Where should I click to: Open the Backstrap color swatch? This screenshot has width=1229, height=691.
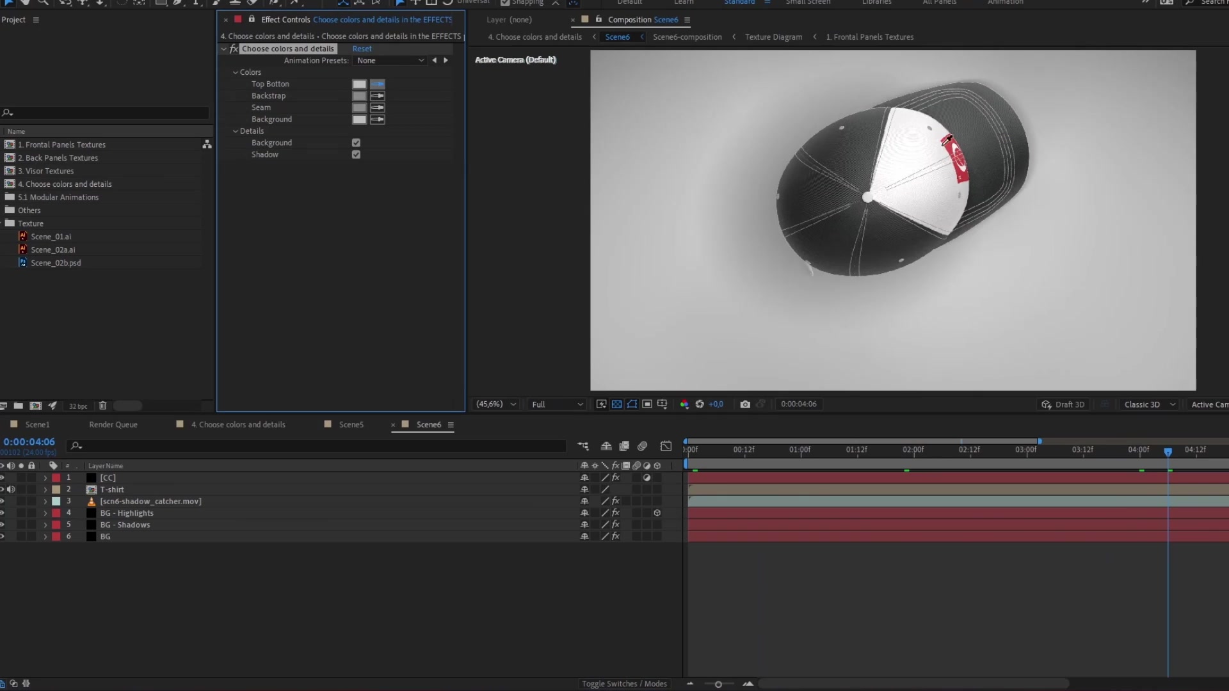(359, 95)
